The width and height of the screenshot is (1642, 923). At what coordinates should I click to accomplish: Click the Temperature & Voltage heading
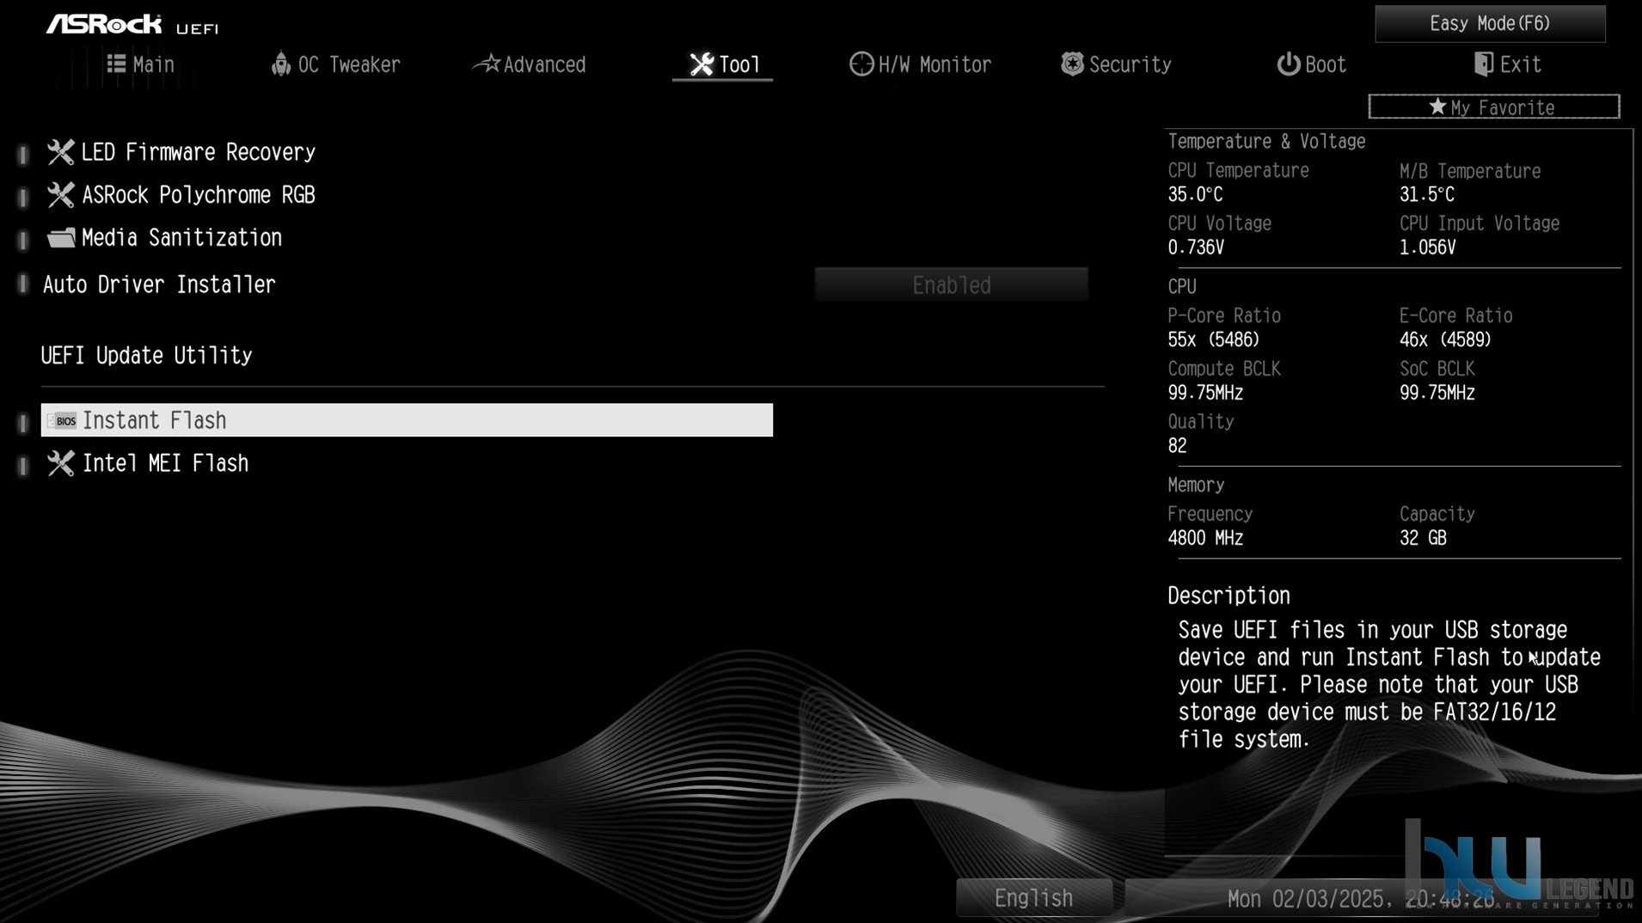pyautogui.click(x=1266, y=141)
